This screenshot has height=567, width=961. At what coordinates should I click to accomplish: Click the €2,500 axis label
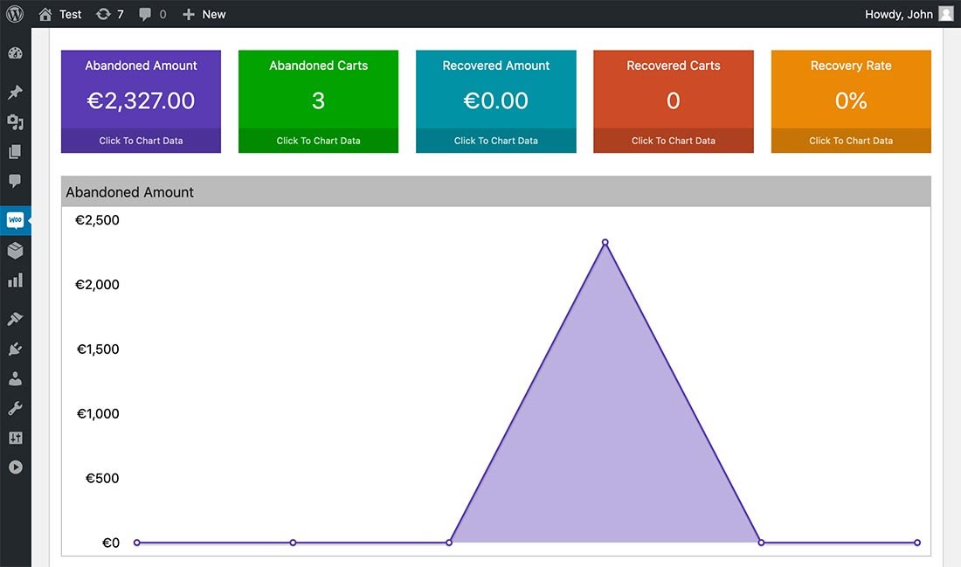pyautogui.click(x=97, y=220)
